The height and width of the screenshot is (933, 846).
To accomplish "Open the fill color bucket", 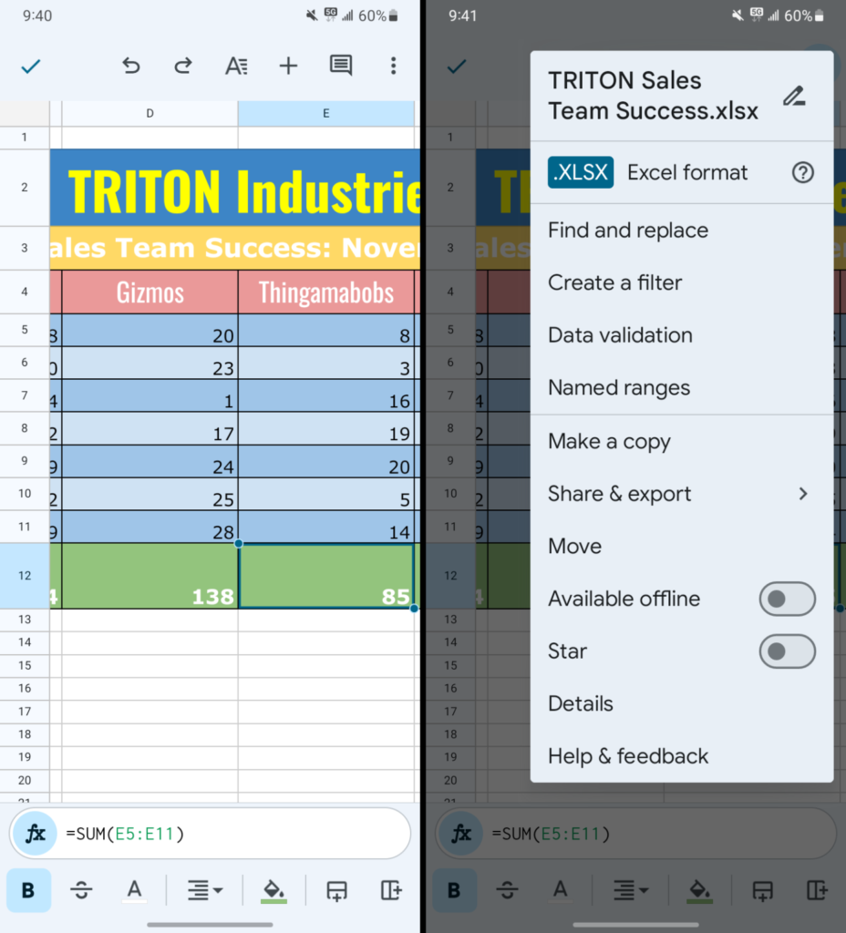I will 274,890.
